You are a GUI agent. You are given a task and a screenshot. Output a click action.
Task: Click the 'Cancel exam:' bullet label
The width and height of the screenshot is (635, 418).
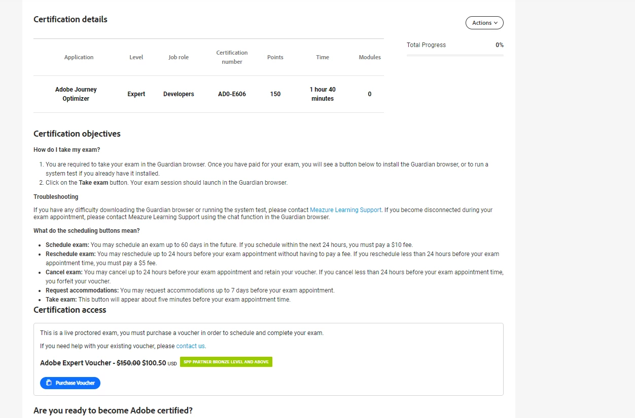64,272
